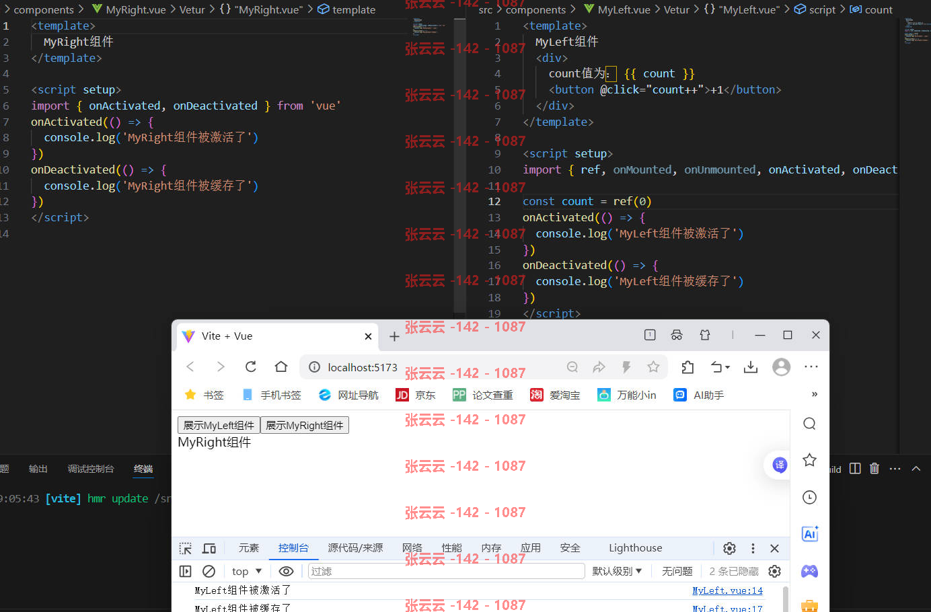Expand more bookmarks chevron
931x612 pixels.
pos(815,395)
